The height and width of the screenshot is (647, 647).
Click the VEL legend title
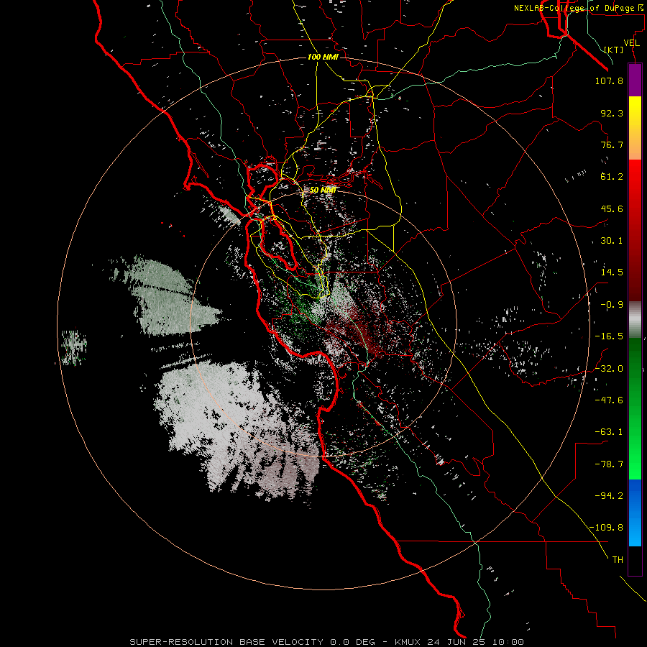point(631,43)
